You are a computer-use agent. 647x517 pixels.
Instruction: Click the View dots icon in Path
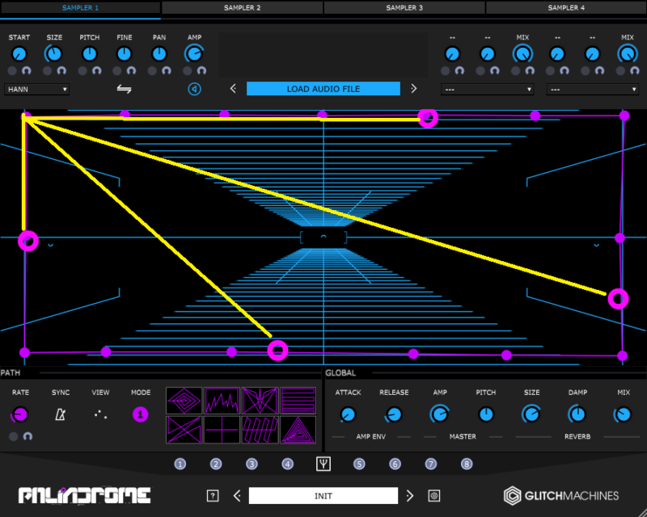click(100, 414)
